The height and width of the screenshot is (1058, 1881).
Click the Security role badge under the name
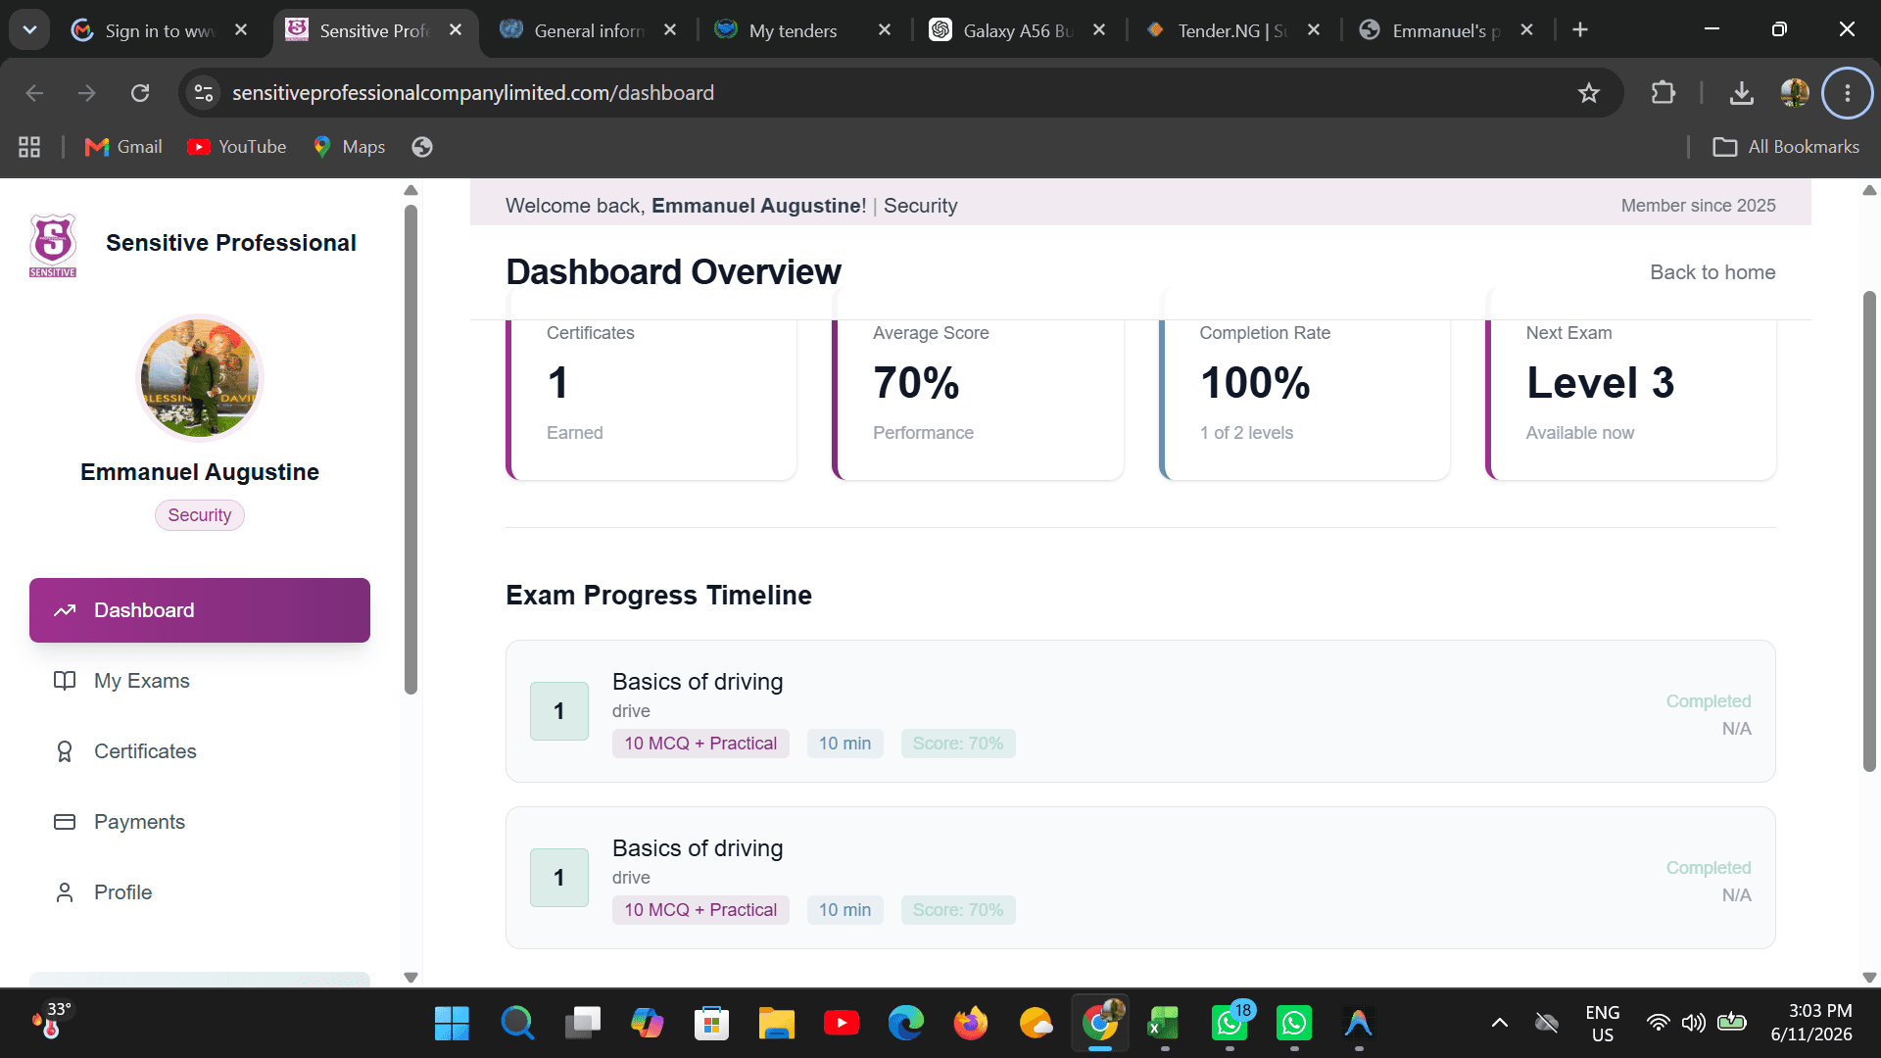[x=200, y=515]
